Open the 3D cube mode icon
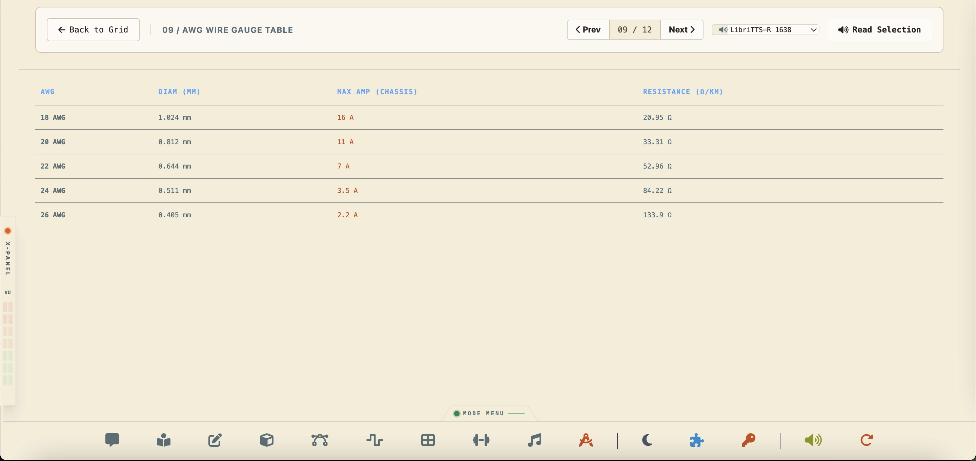Viewport: 976px width, 461px height. 267,440
